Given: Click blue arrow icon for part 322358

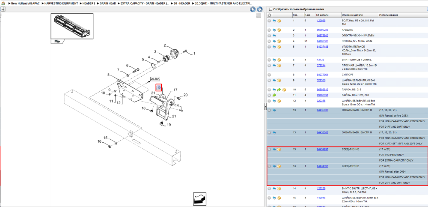Looking at the screenshot, I should tap(274, 101).
